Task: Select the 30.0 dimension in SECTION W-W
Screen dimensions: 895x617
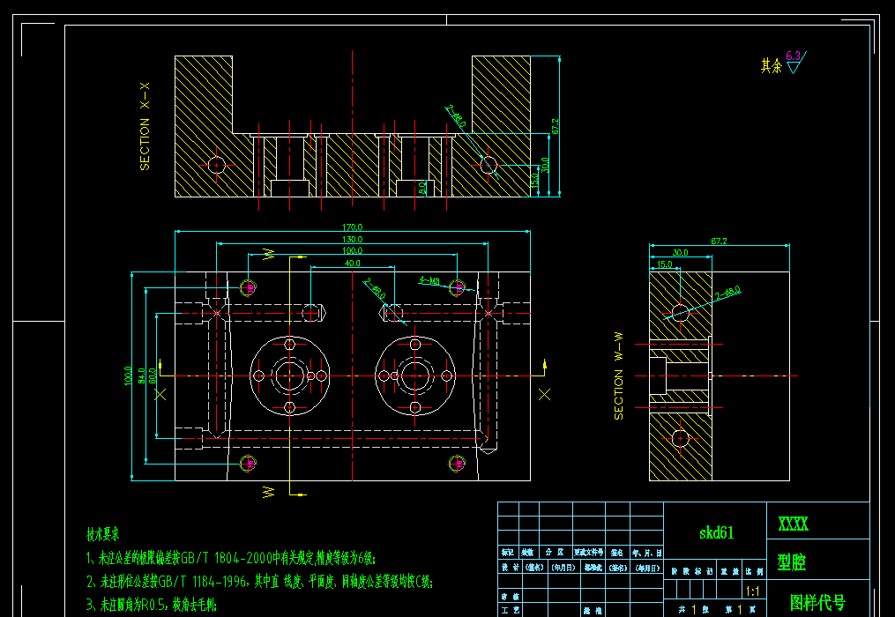Action: pyautogui.click(x=681, y=252)
